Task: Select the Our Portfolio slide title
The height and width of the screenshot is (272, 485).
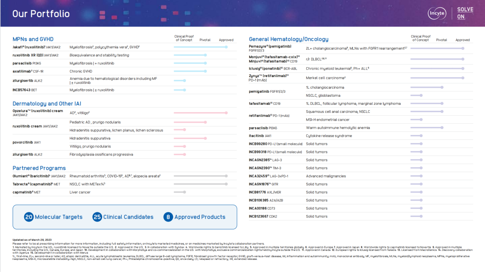Action: pos(41,13)
